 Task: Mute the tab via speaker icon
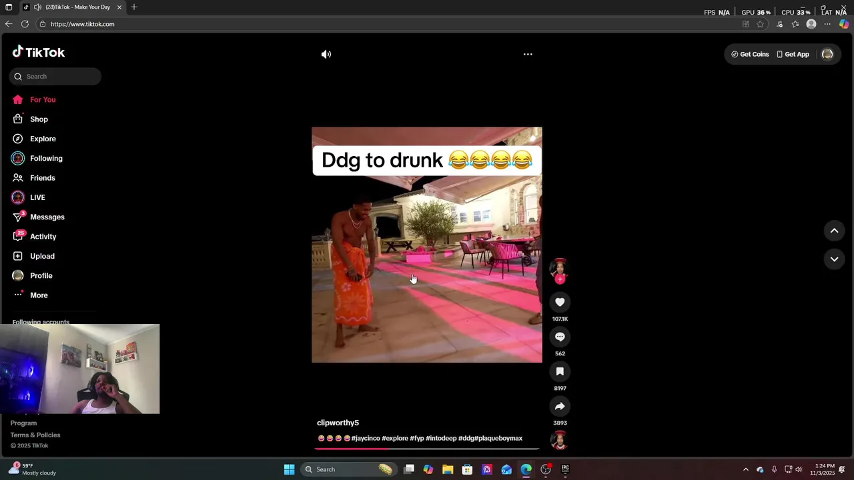click(37, 7)
